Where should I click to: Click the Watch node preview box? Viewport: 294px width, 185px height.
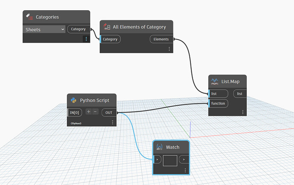[170, 161]
